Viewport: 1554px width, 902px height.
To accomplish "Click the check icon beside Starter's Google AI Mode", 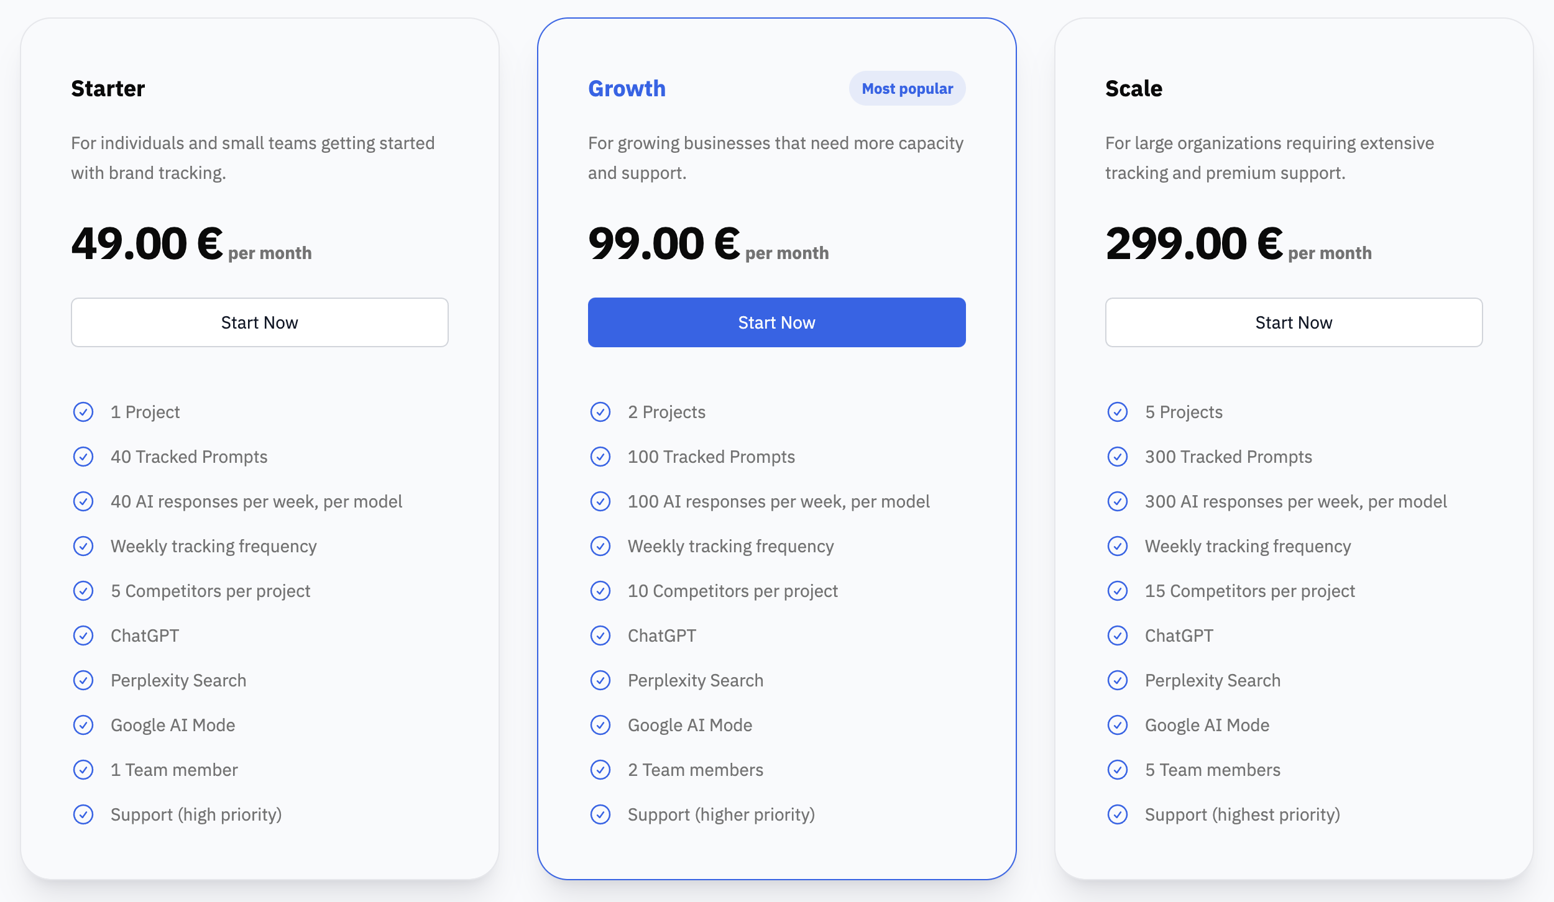I will 83,725.
